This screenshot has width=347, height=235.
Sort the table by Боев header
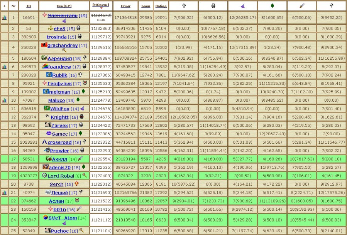146,6
